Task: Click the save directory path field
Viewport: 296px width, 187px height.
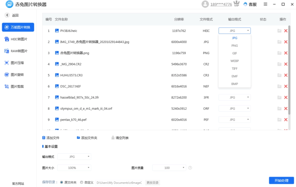Action: click(x=119, y=182)
